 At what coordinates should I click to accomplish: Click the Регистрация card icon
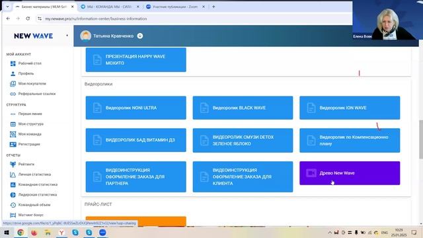pos(13,144)
